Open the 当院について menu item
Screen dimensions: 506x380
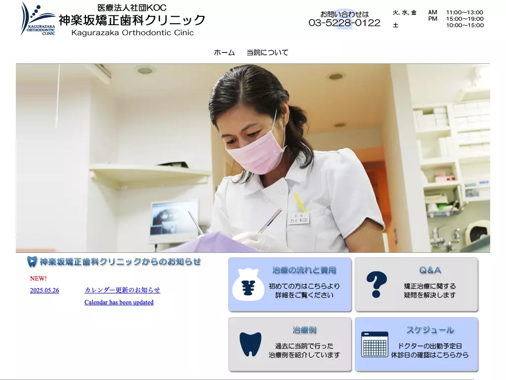click(x=267, y=52)
